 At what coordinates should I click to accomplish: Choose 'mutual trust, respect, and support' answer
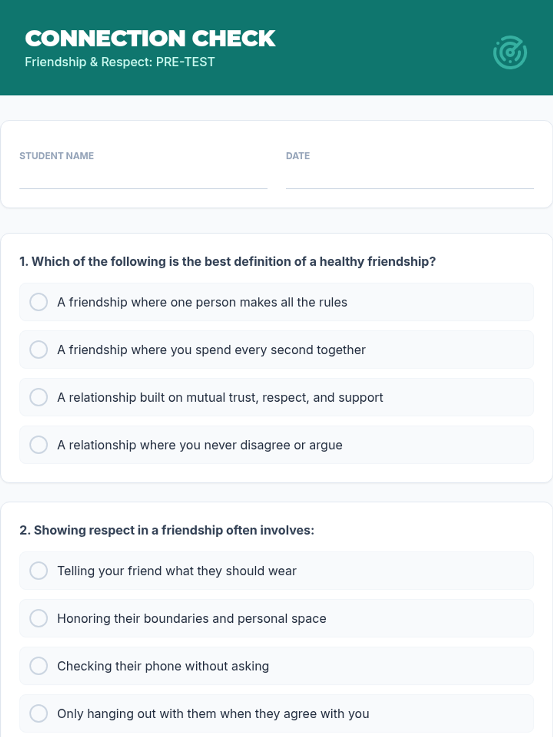coord(276,397)
